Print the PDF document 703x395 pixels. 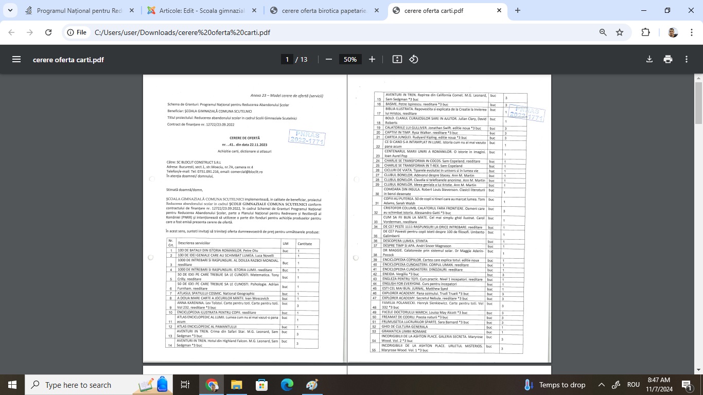point(668,59)
